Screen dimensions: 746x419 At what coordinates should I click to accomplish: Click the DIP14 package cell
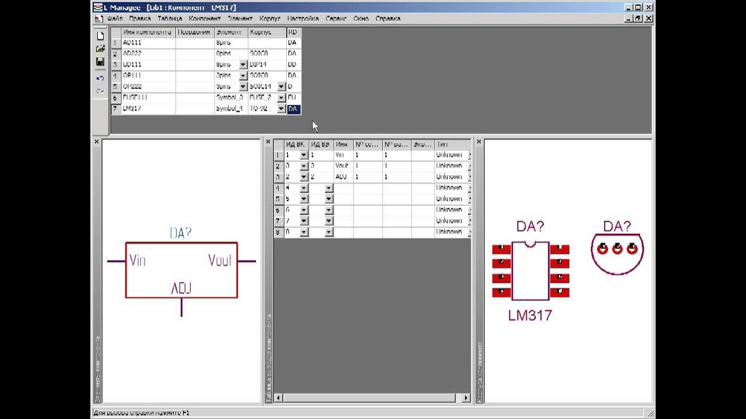click(x=267, y=65)
